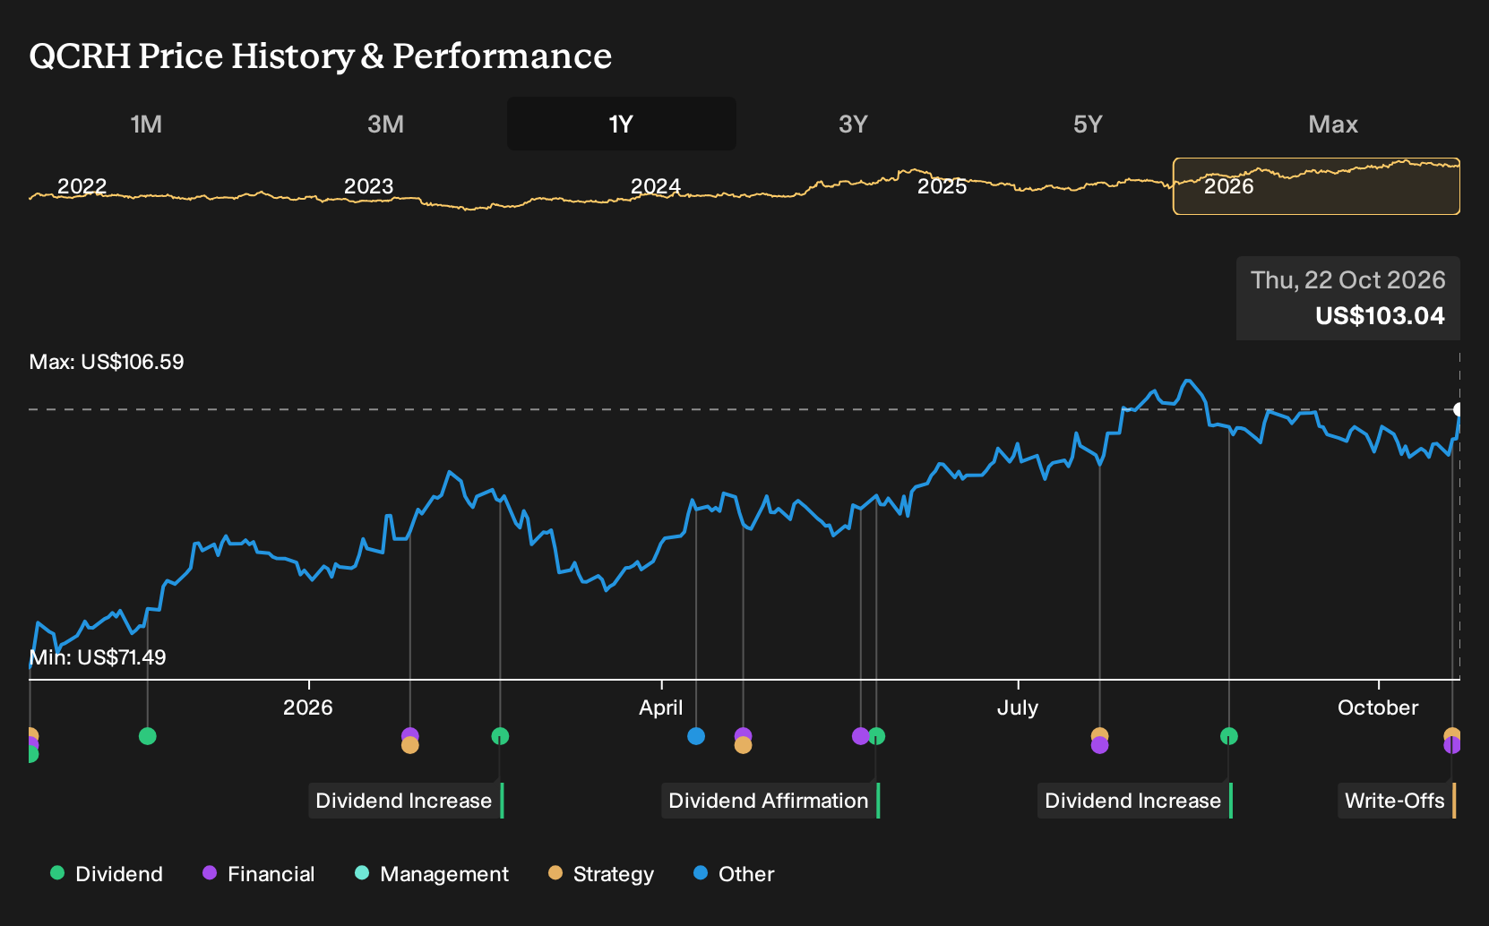
Task: Show the Max time range
Action: pos(1333,124)
